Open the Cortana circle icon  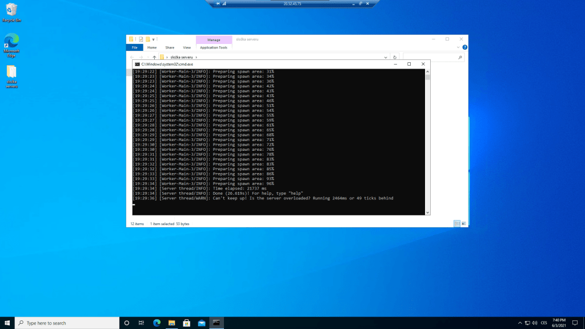point(126,323)
